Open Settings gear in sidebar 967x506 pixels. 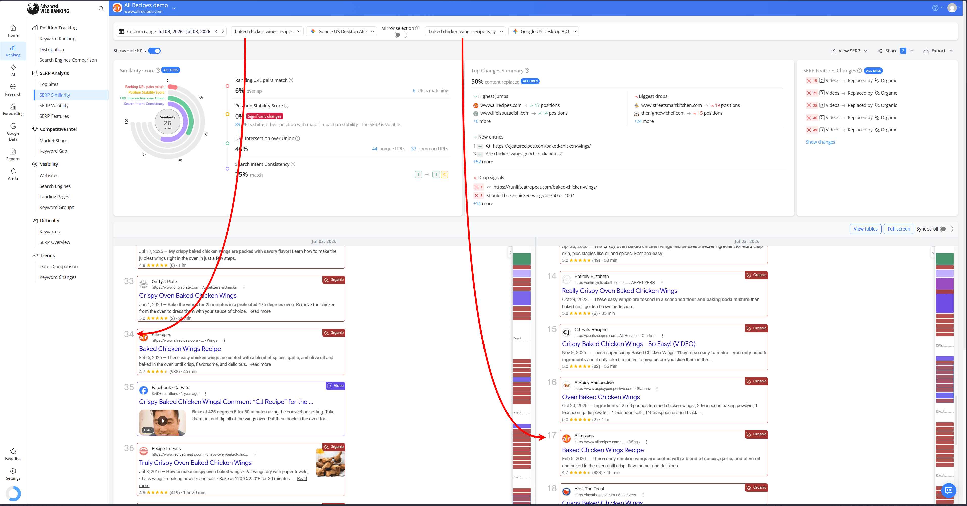[13, 474]
